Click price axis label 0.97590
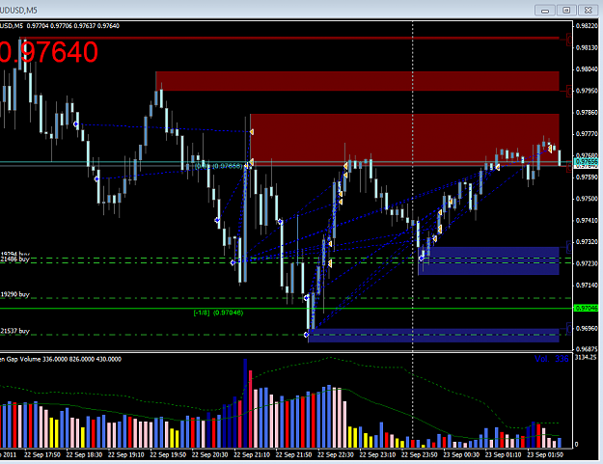 (x=587, y=177)
